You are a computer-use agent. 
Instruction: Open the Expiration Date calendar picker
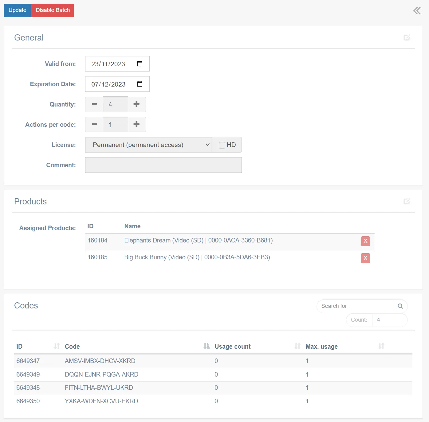(140, 84)
